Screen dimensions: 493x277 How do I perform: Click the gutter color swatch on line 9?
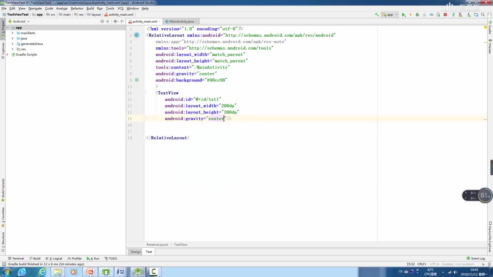click(137, 80)
